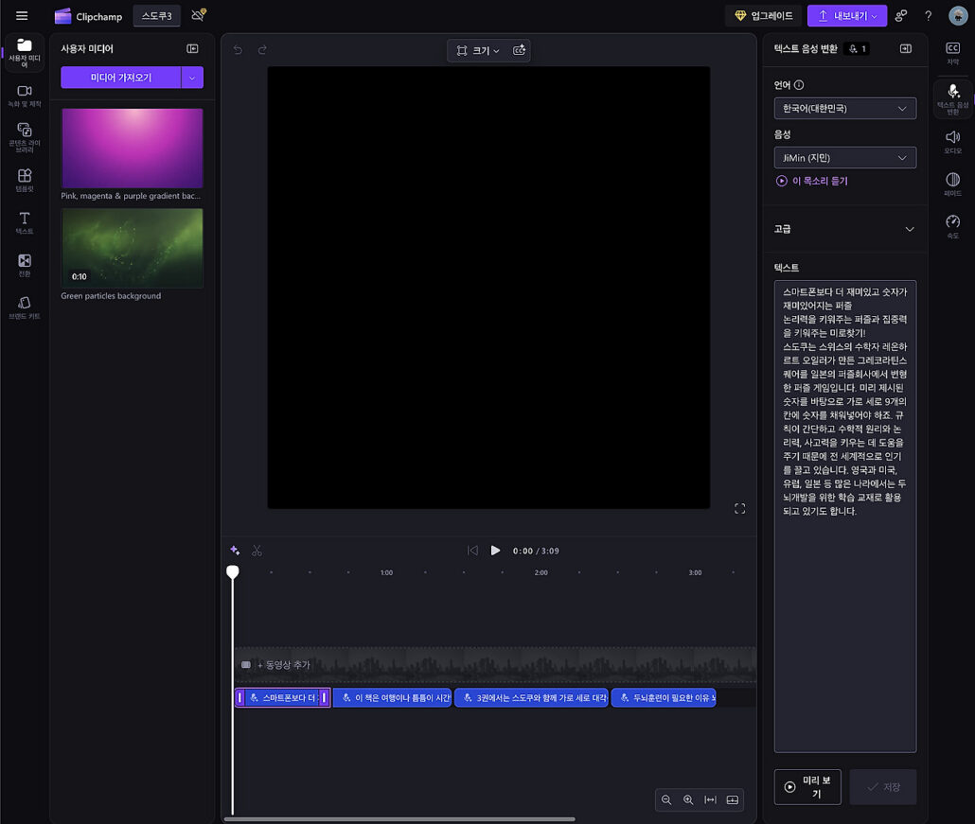This screenshot has width=975, height=824.
Task: Click the horizontal timeline scrollbar
Action: click(399, 819)
